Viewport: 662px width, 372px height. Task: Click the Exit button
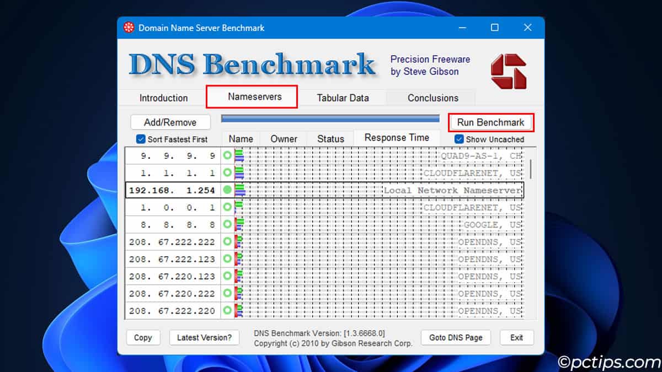(516, 337)
